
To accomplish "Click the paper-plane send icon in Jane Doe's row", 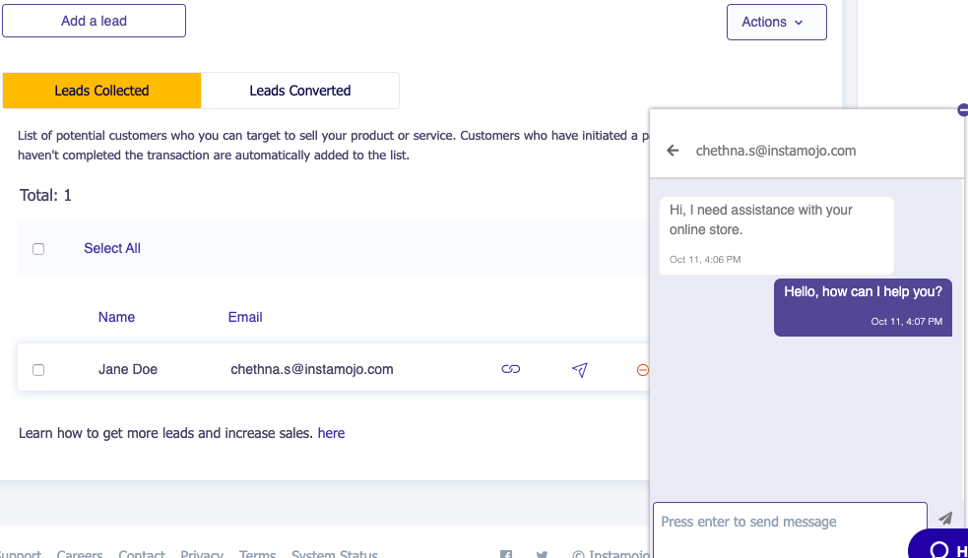I will point(580,370).
